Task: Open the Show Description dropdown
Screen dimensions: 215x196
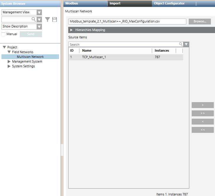Action: pos(39,27)
